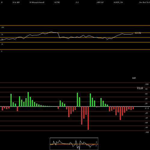Click the 60 label on MR axis
The image size is (150, 150).
click(146, 94)
